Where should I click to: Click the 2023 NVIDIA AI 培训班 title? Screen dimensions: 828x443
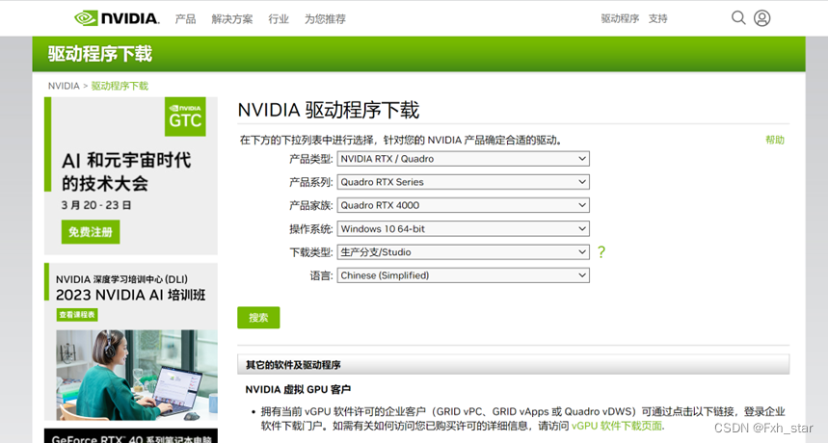click(x=130, y=295)
